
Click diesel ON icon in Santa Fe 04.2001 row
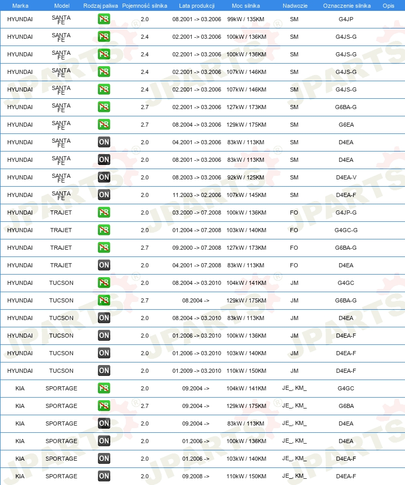click(104, 142)
